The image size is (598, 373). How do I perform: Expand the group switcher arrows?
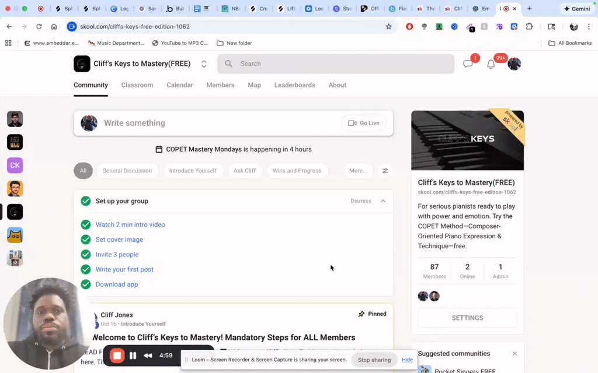(204, 64)
